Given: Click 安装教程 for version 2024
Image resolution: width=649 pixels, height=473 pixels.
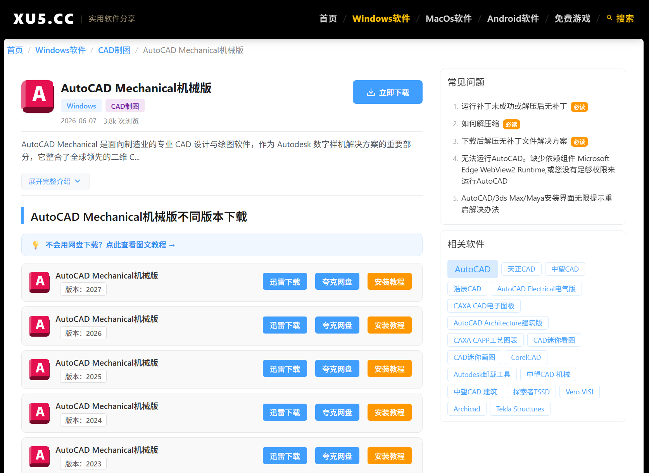Looking at the screenshot, I should (390, 412).
